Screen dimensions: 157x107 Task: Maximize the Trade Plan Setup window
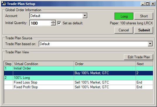point(148,4)
